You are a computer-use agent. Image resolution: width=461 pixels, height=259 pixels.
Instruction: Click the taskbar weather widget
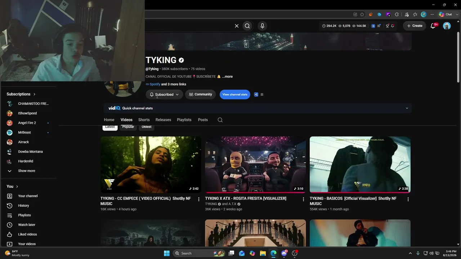coord(17,253)
